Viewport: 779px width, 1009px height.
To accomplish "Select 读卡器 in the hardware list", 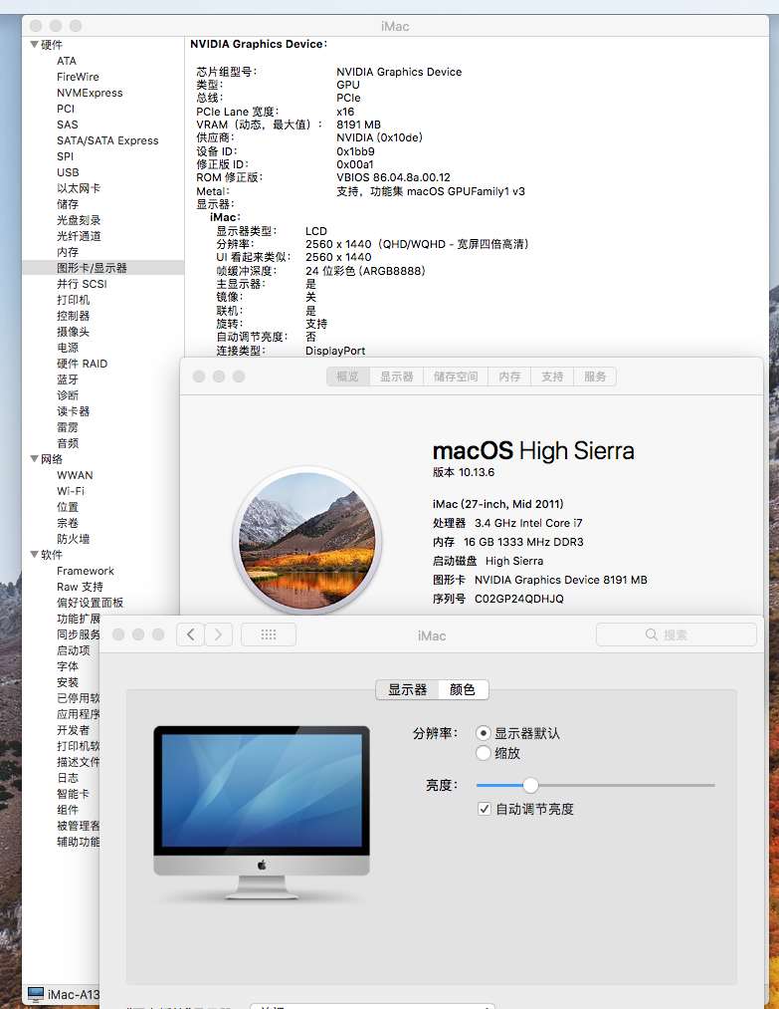I will pos(74,411).
